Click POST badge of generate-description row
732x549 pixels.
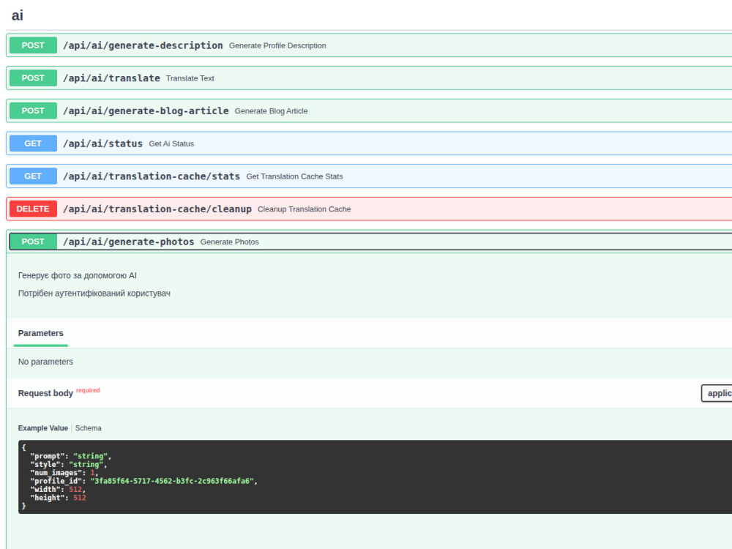(x=33, y=45)
